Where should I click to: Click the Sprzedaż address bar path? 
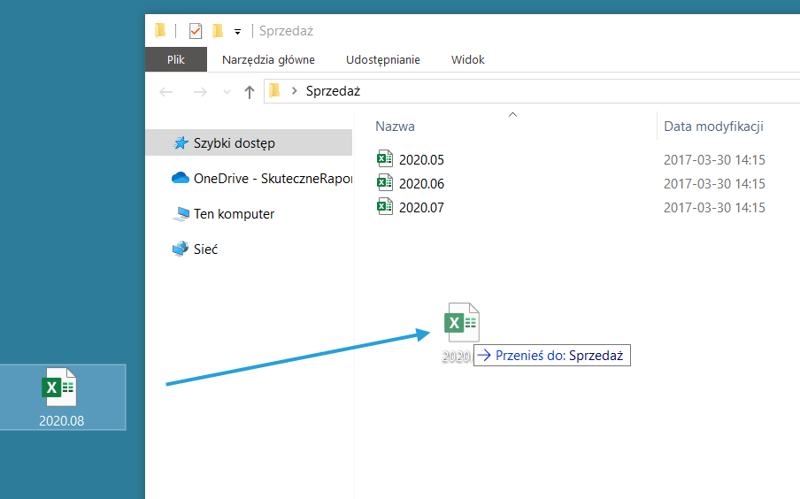[333, 91]
